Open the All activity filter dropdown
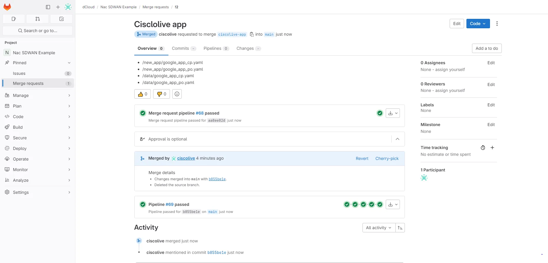548x263 pixels. point(379,228)
